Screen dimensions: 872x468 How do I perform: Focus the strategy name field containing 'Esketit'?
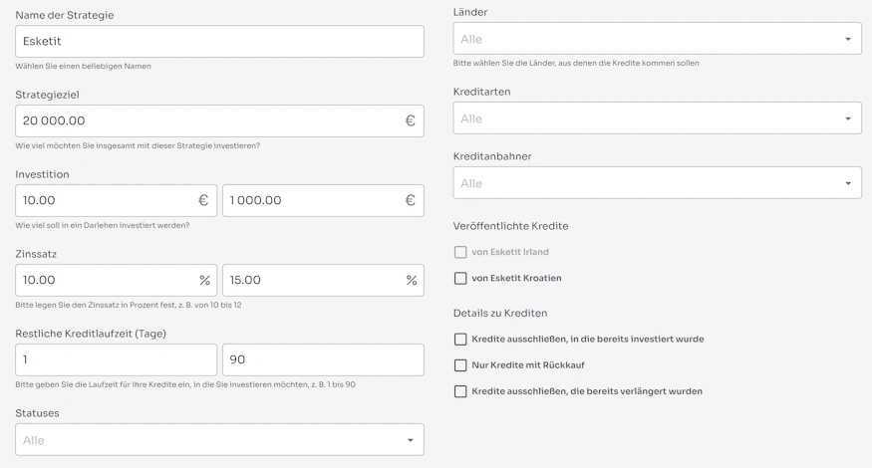click(x=219, y=42)
